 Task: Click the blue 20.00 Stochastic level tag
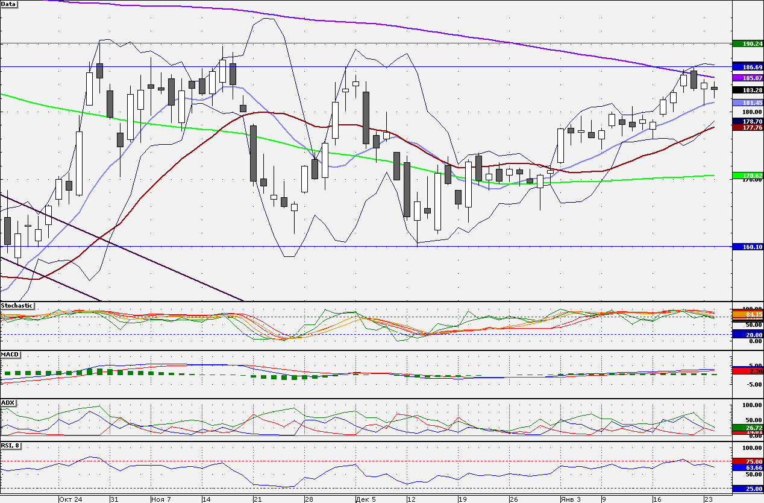point(748,334)
